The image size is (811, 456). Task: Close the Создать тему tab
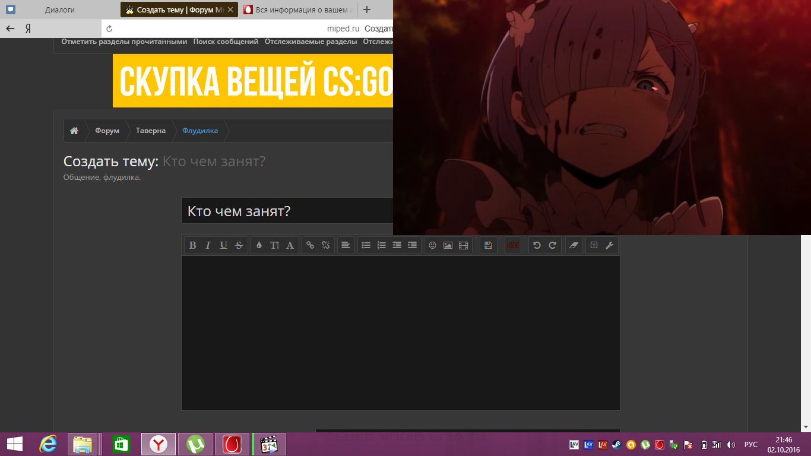click(230, 9)
